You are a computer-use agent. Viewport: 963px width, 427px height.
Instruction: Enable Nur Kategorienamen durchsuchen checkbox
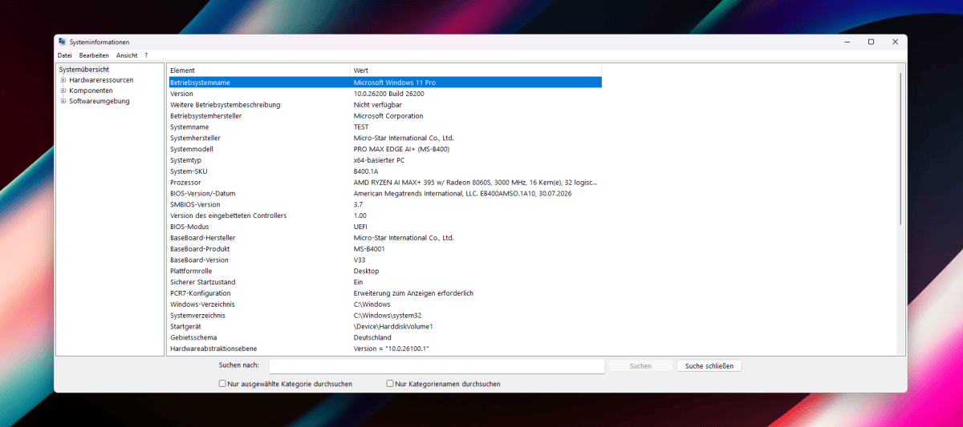[390, 384]
